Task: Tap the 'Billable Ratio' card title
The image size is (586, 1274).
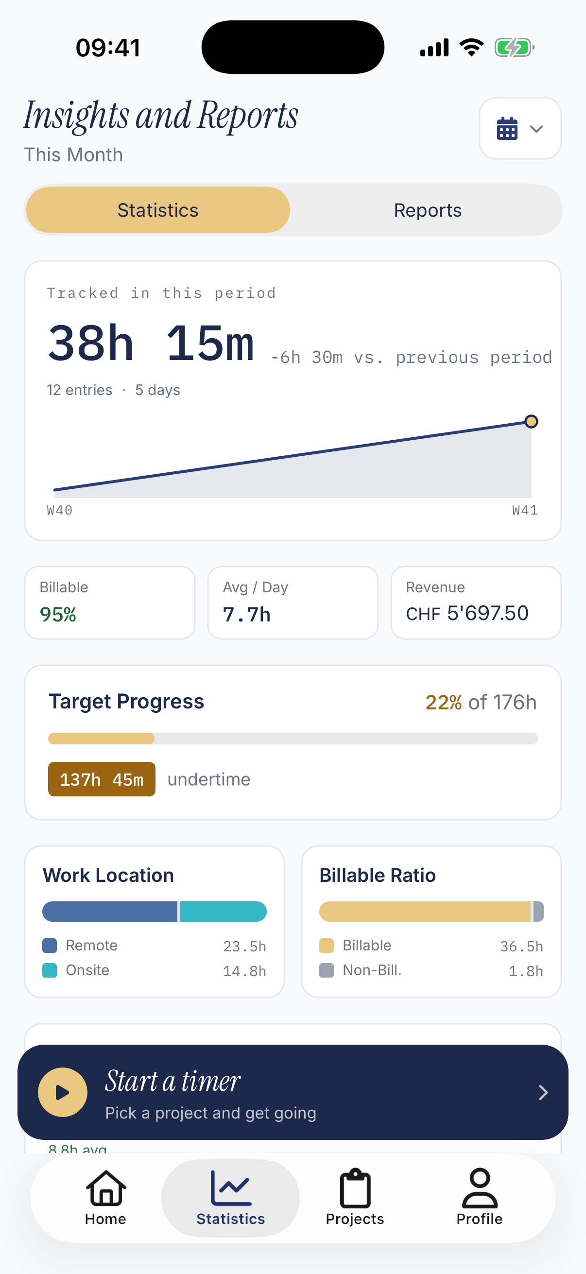Action: [x=378, y=875]
